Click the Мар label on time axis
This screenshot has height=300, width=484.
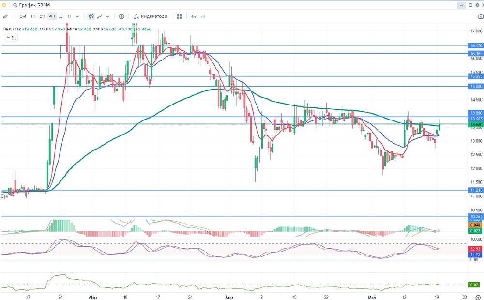tap(92, 297)
